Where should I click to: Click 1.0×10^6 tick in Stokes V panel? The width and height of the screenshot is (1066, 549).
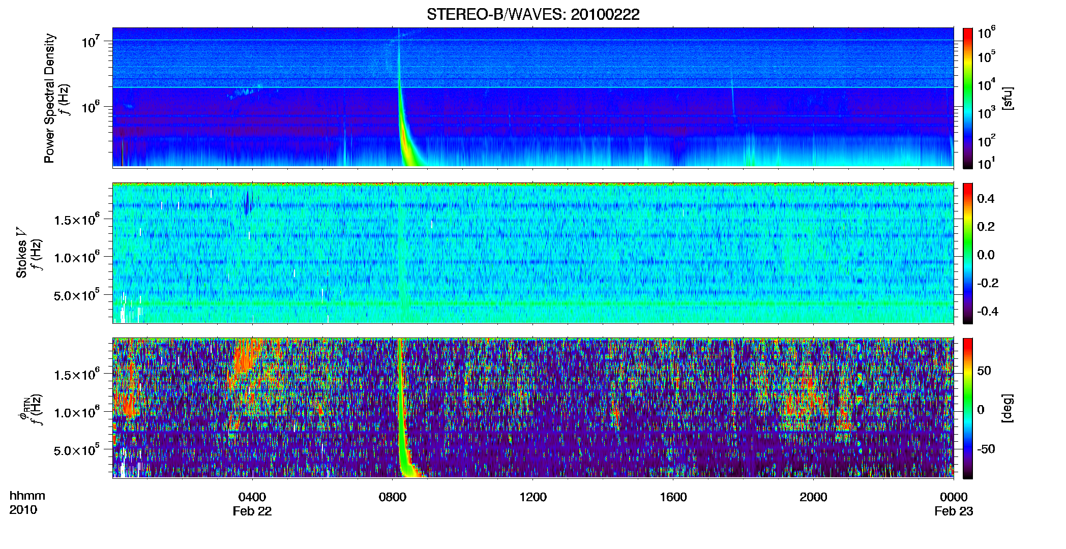point(77,257)
